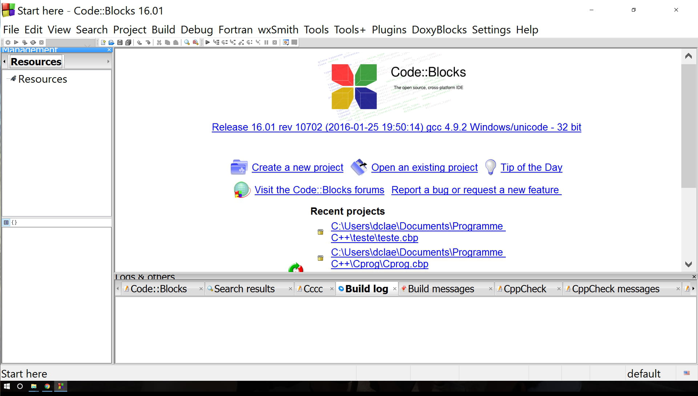Switch to the CppCheck messages tab
Image resolution: width=698 pixels, height=396 pixels.
(616, 289)
